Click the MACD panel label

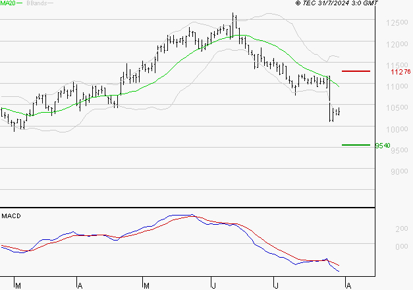click(11, 216)
